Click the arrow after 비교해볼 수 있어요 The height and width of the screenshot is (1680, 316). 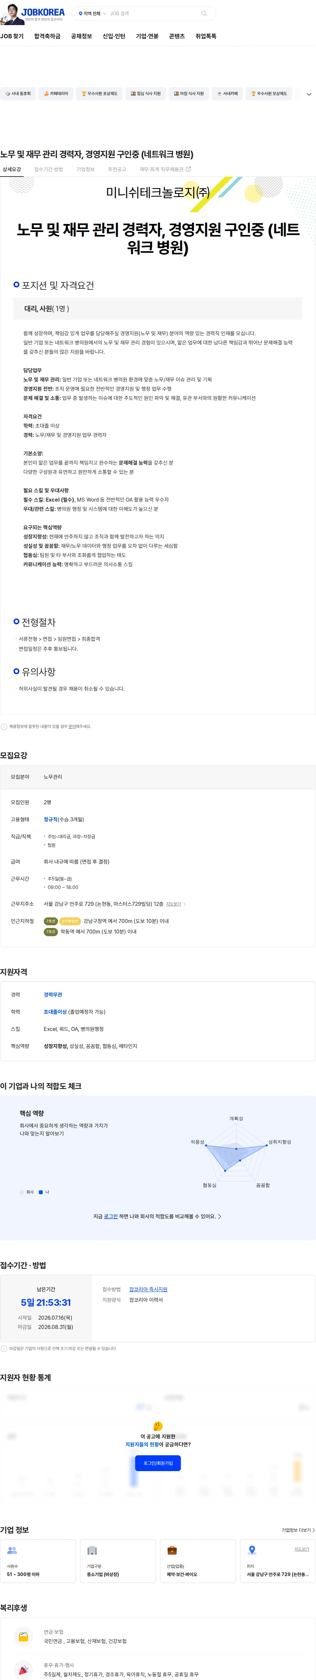220,1217
